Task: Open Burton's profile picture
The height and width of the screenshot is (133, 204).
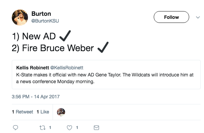Action: (x=20, y=18)
